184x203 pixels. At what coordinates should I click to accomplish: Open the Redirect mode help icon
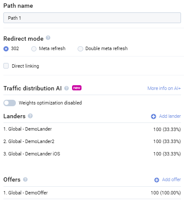pos(48,38)
